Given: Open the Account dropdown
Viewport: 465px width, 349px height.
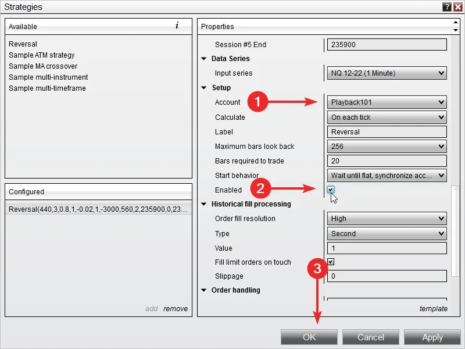Looking at the screenshot, I should pyautogui.click(x=387, y=102).
